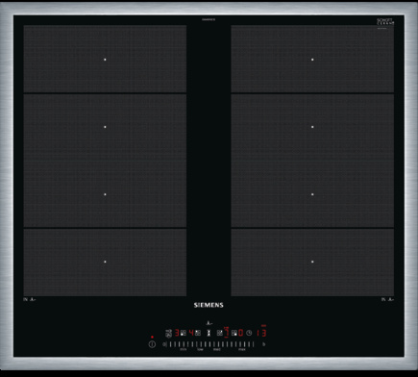This screenshot has width=418, height=377.
Task: Click the Schott Ceran logo
Action: point(385,22)
